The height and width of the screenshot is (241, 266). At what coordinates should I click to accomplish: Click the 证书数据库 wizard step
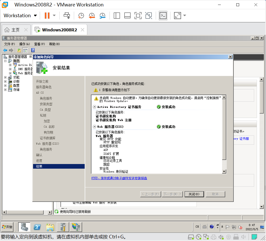(x=48, y=138)
